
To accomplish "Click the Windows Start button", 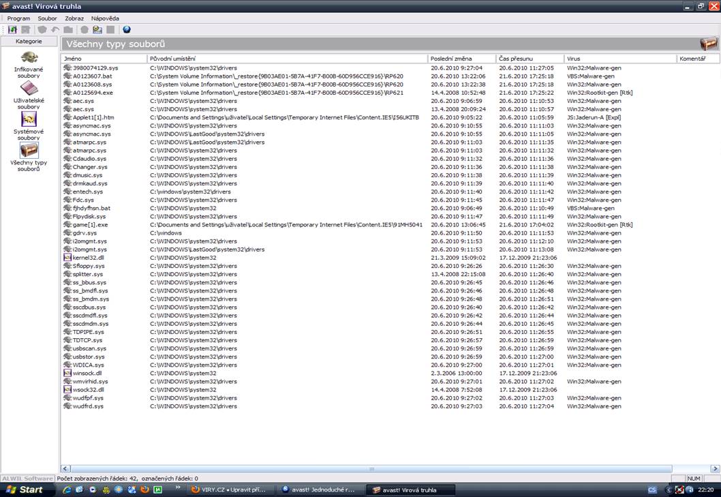I will click(x=25, y=490).
